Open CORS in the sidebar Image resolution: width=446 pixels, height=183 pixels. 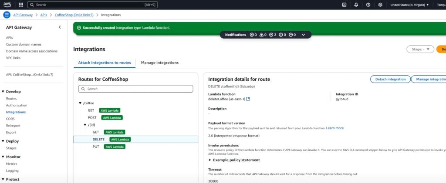pyautogui.click(x=10, y=119)
